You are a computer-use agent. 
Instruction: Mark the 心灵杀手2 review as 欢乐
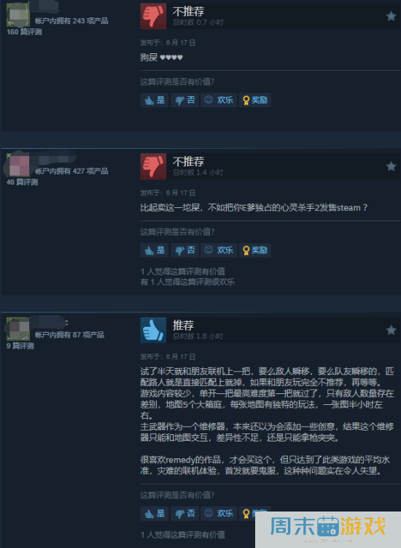(x=219, y=250)
